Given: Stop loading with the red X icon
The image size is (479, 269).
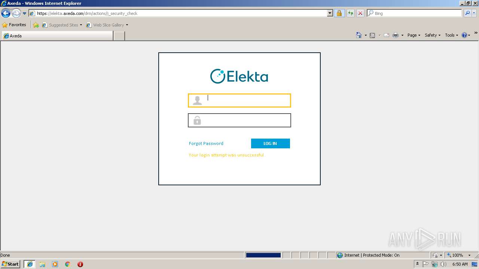Looking at the screenshot, I should pos(360,13).
